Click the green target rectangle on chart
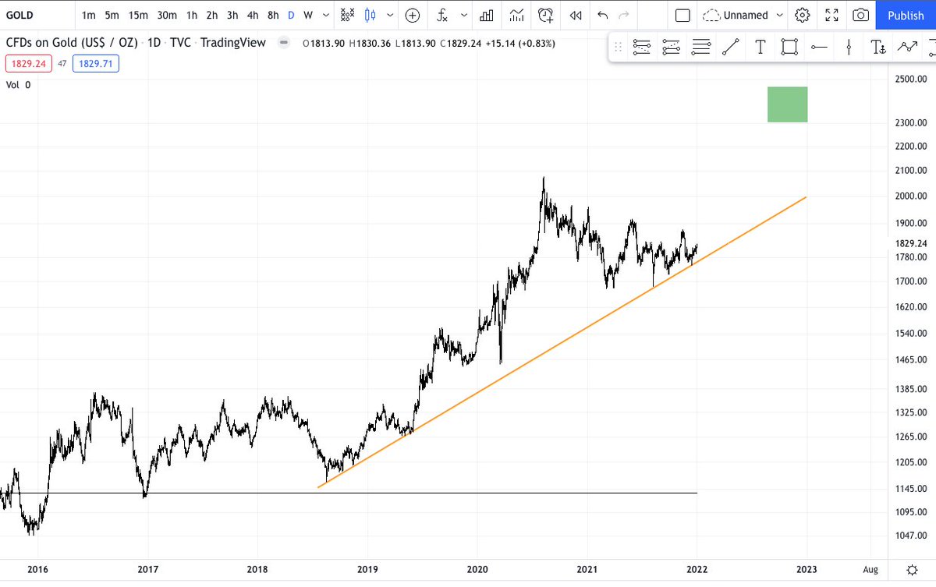The height and width of the screenshot is (587, 936). (787, 104)
